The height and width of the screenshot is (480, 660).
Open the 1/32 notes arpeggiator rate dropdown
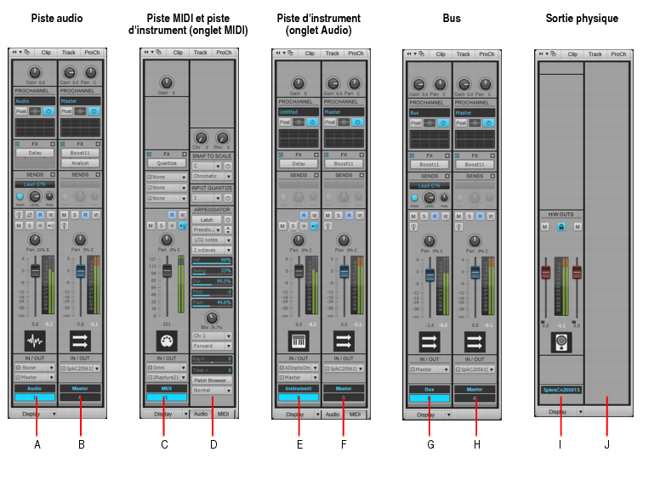click(x=212, y=240)
